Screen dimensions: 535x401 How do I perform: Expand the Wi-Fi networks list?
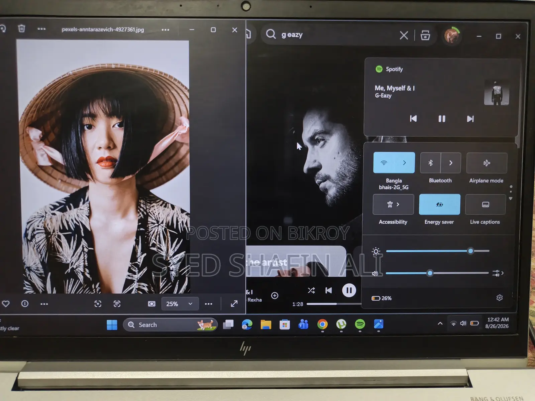405,163
